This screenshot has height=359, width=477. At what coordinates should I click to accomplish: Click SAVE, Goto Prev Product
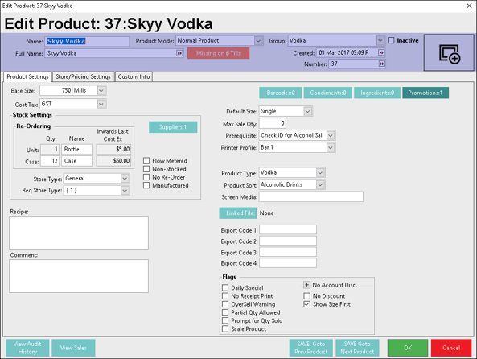coord(311,348)
